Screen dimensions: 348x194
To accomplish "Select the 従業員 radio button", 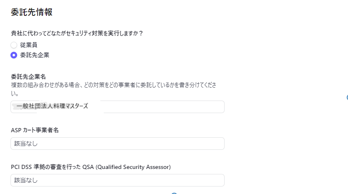I will [14, 45].
